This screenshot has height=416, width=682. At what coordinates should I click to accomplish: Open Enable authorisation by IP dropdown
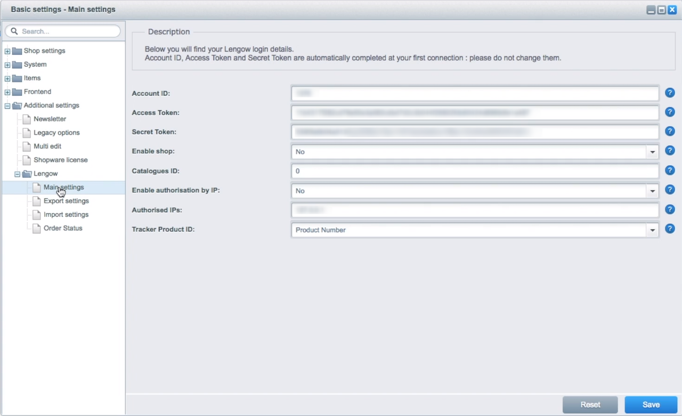(x=652, y=191)
